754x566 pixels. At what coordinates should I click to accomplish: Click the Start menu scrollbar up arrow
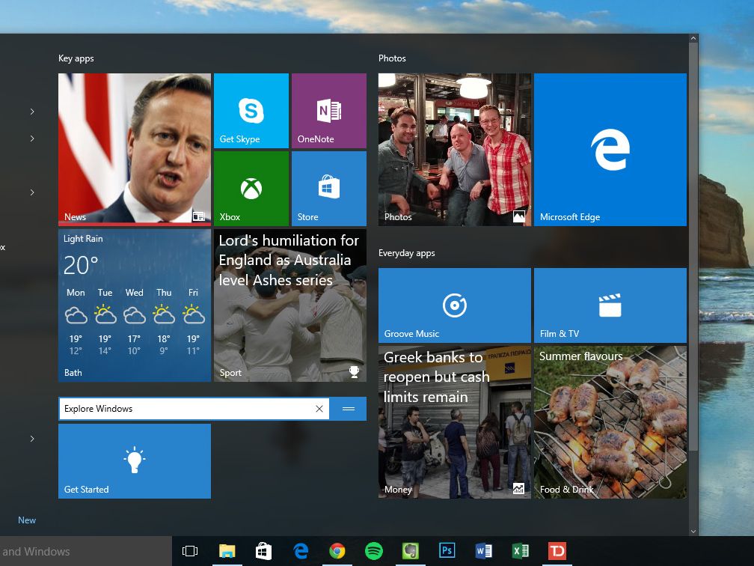(693, 38)
